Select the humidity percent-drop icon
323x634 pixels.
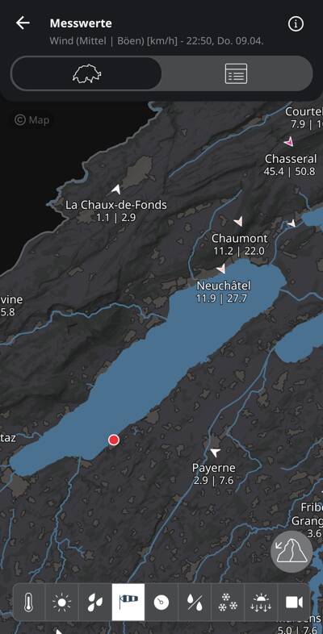tap(195, 602)
